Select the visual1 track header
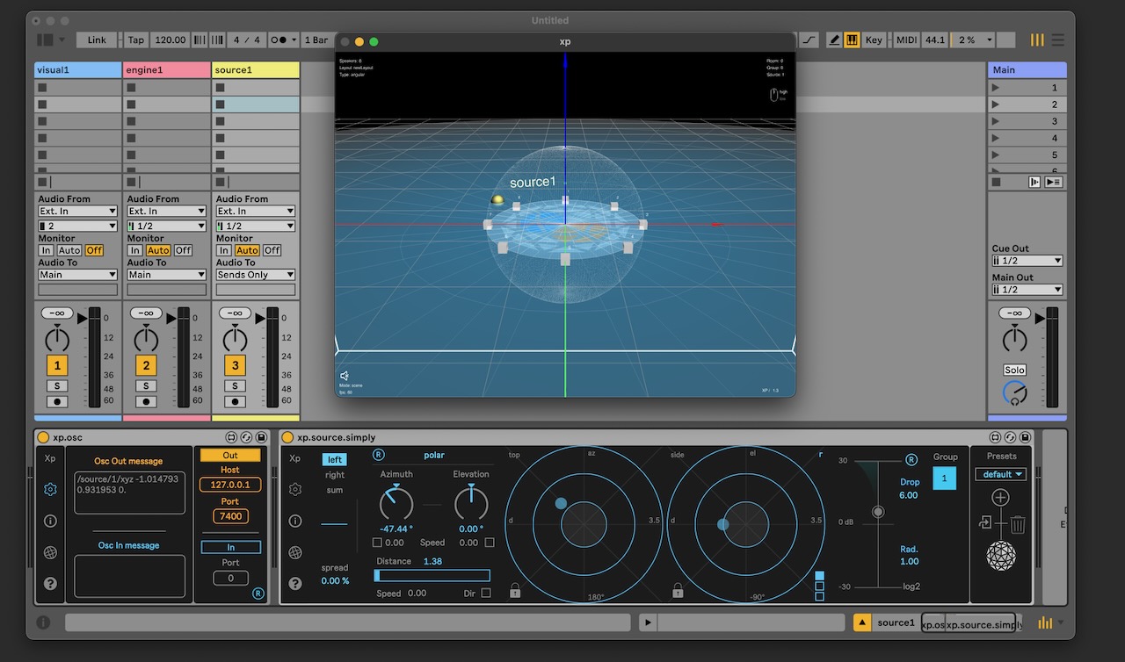 (x=77, y=69)
